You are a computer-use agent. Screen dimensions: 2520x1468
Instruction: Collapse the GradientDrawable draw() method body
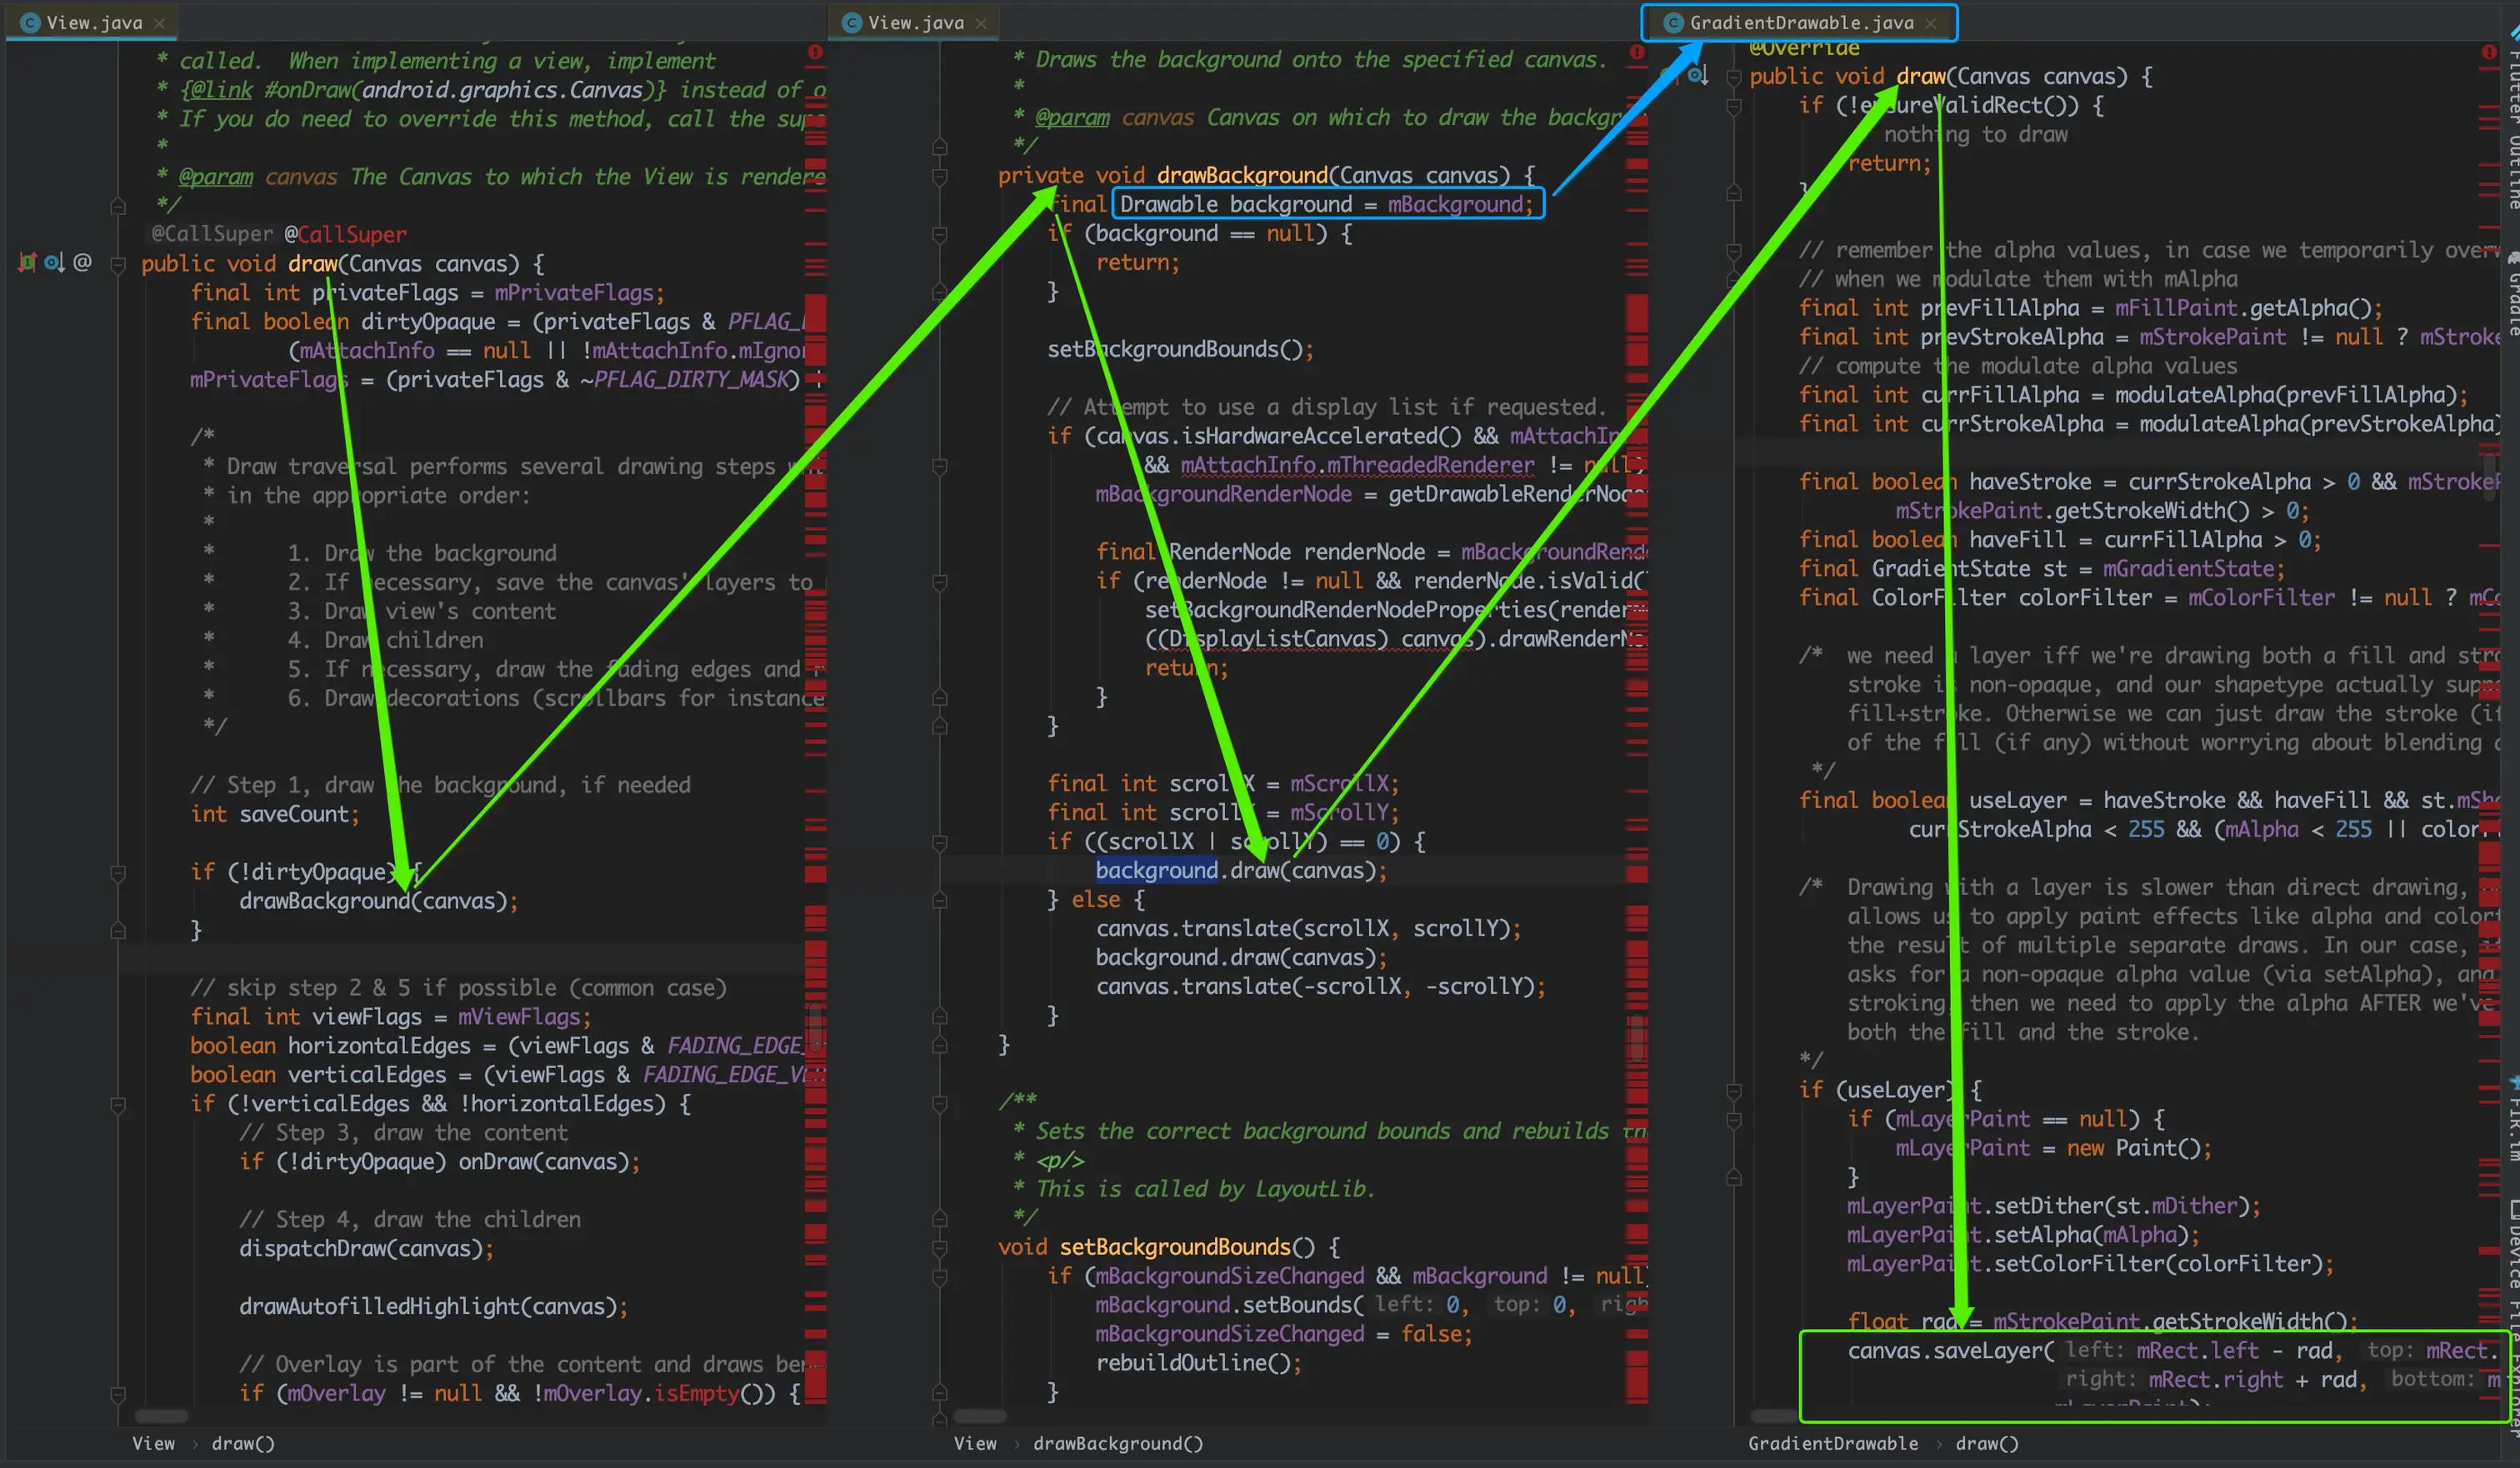1734,77
